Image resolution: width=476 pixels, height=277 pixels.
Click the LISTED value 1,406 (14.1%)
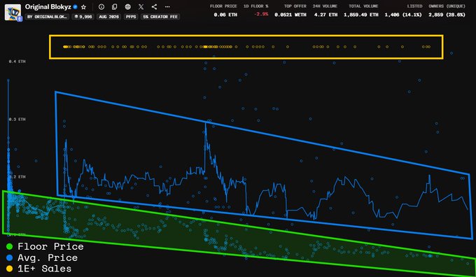(403, 15)
